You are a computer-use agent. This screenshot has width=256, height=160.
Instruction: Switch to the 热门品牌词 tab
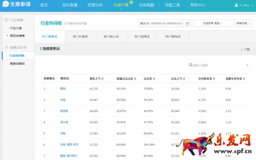click(142, 37)
